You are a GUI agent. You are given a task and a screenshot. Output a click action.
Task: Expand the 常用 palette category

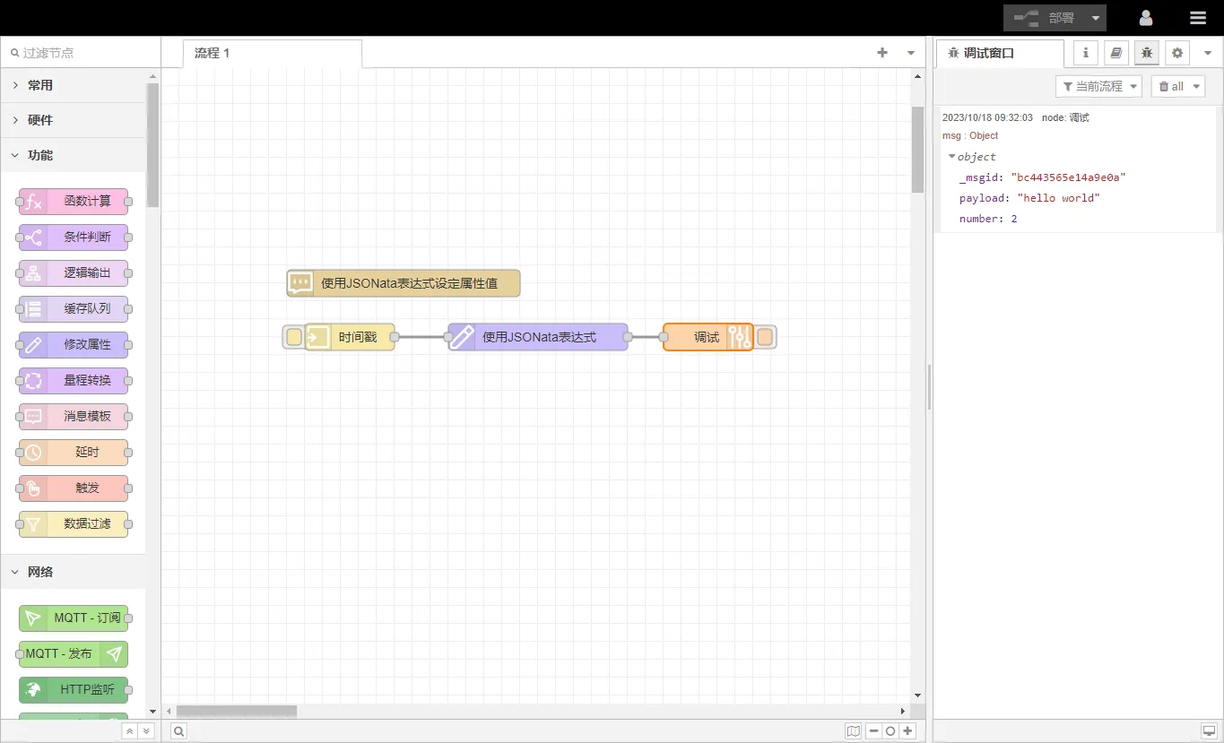click(x=40, y=85)
